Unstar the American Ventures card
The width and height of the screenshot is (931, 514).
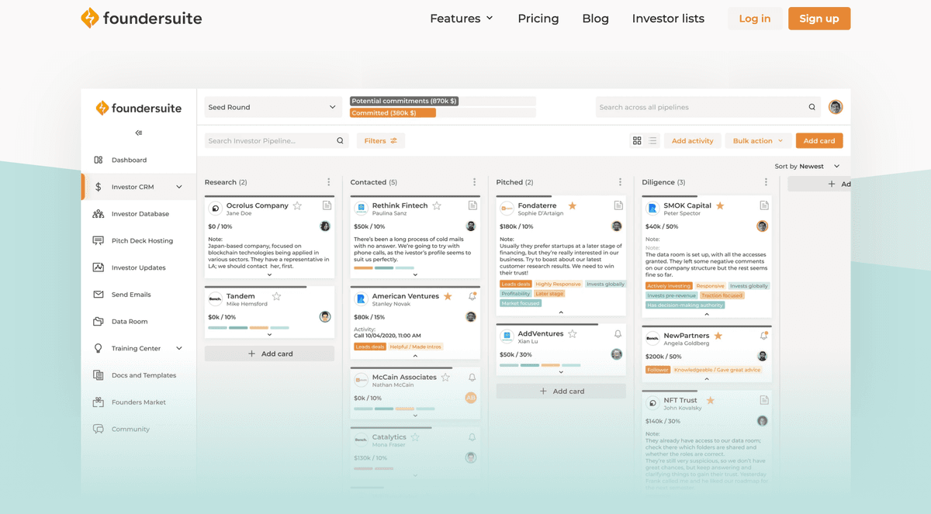[448, 296]
